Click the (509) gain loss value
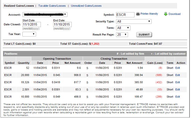This screenshot has height=118, width=192. 159,75
